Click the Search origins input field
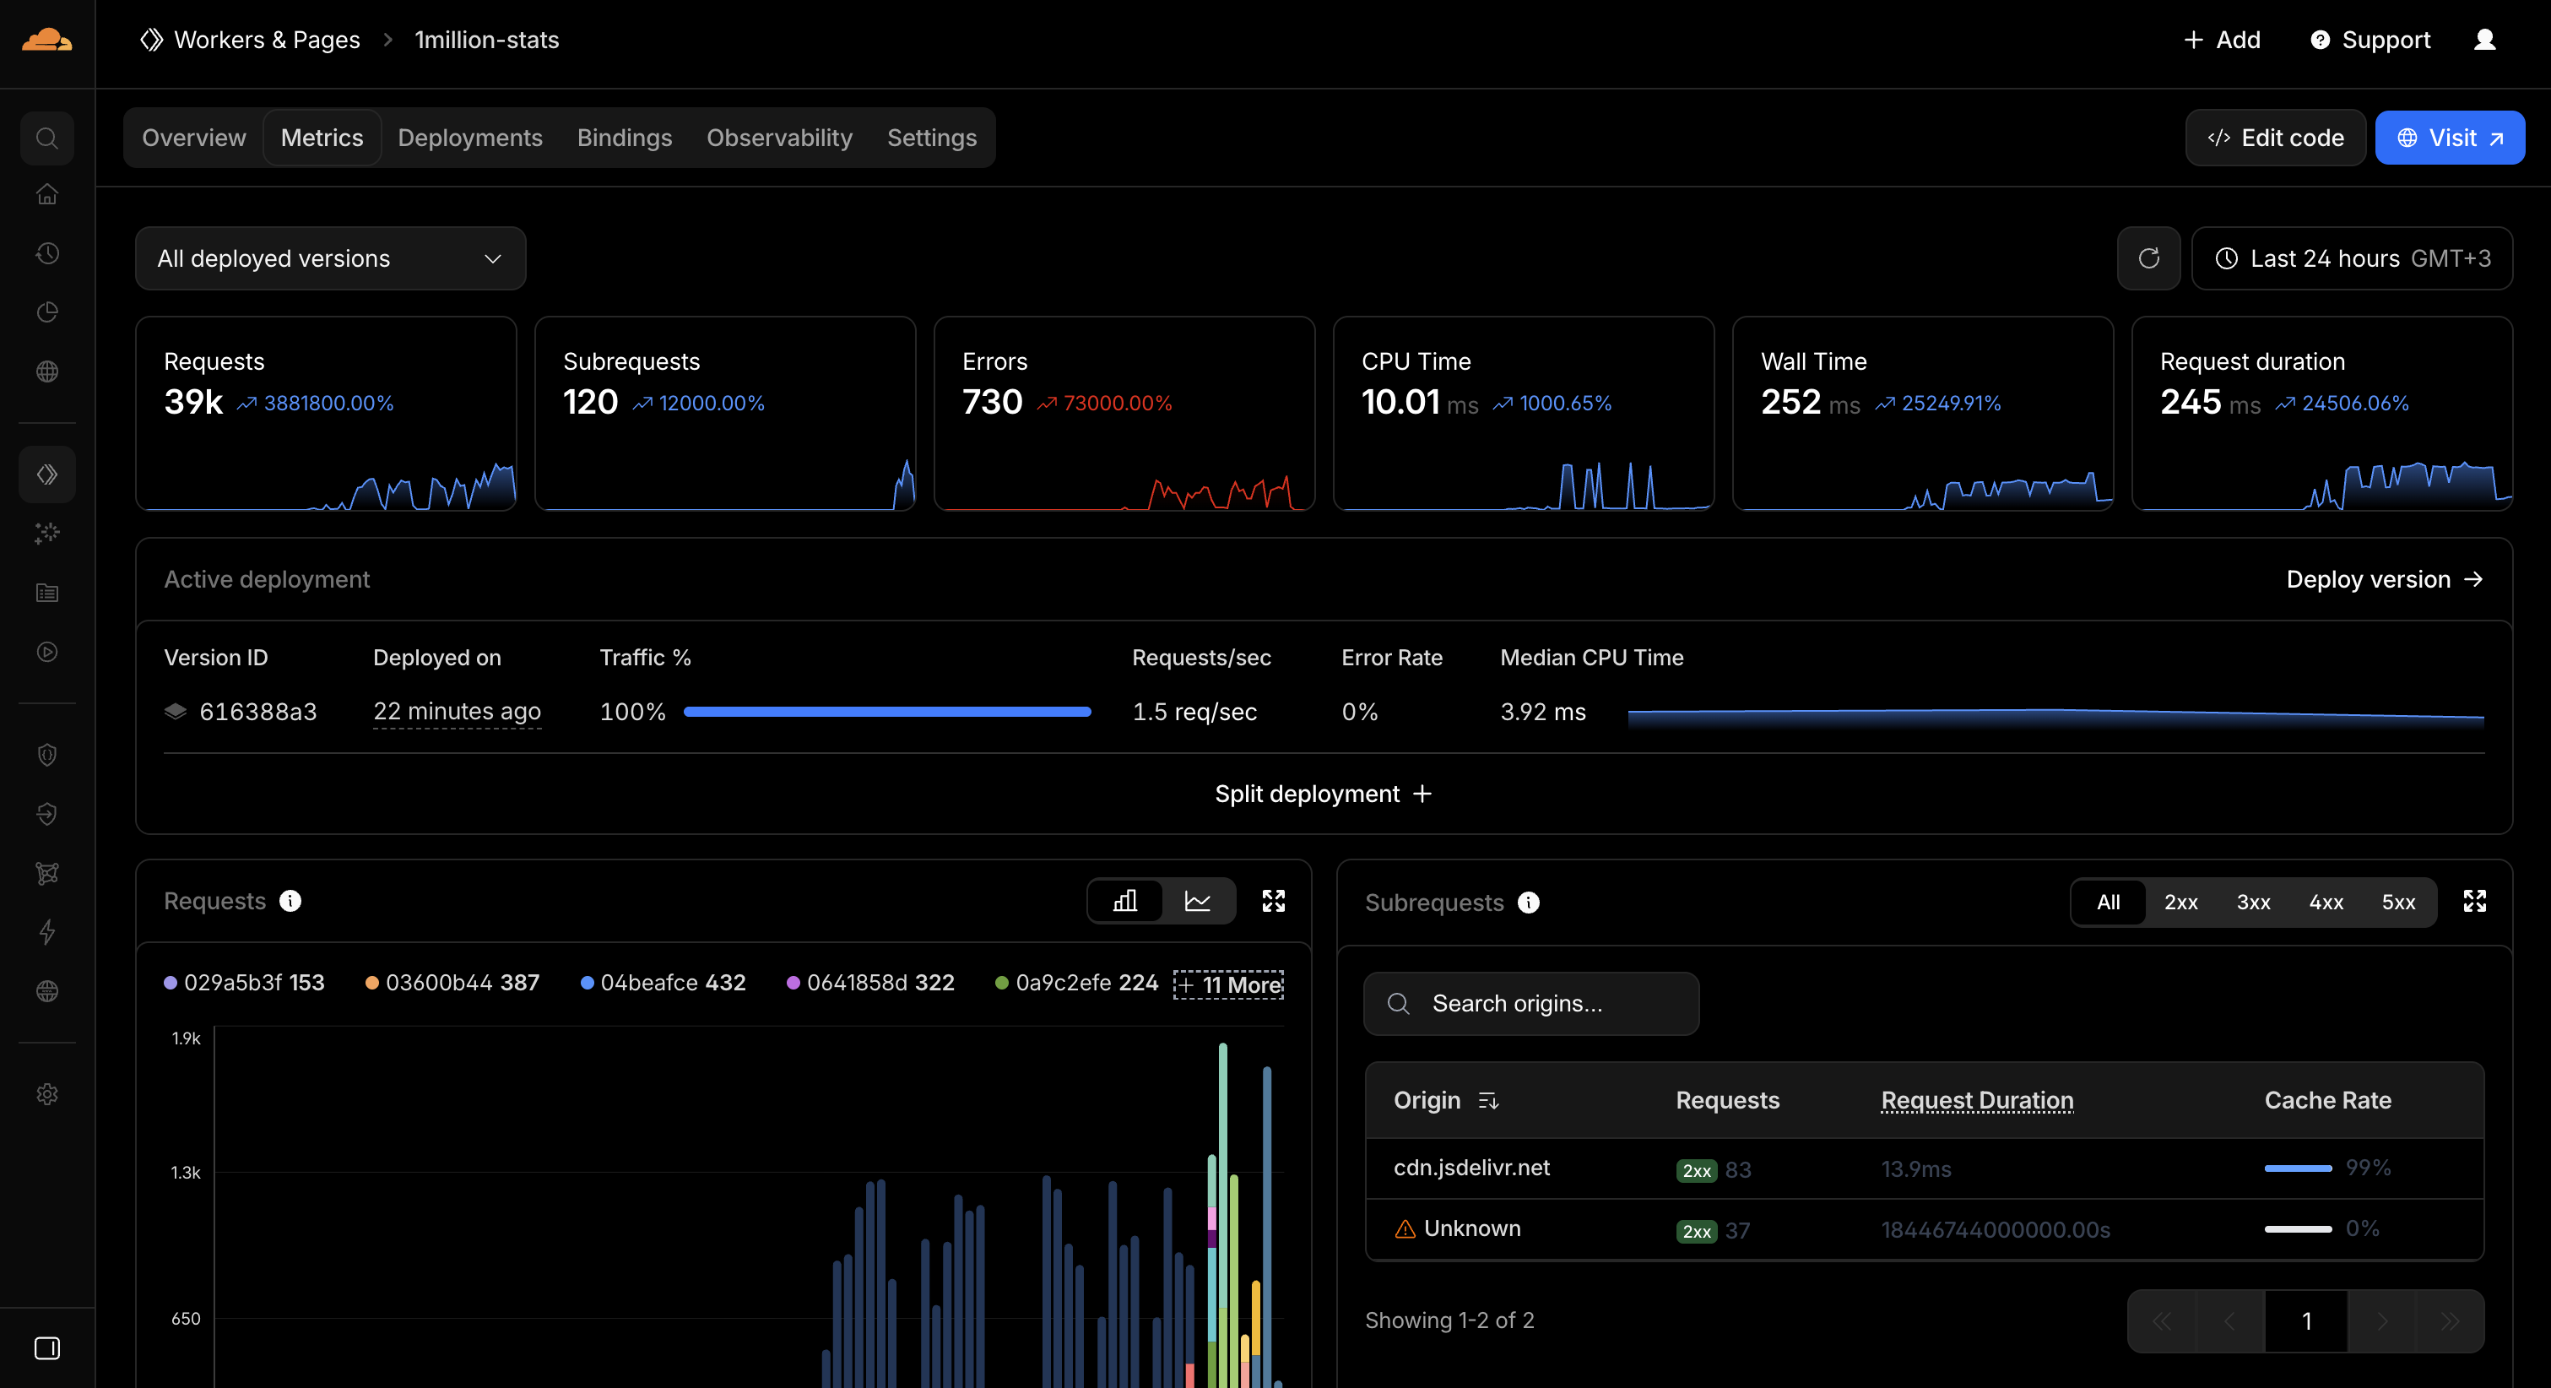The image size is (2551, 1388). pos(1531,1004)
